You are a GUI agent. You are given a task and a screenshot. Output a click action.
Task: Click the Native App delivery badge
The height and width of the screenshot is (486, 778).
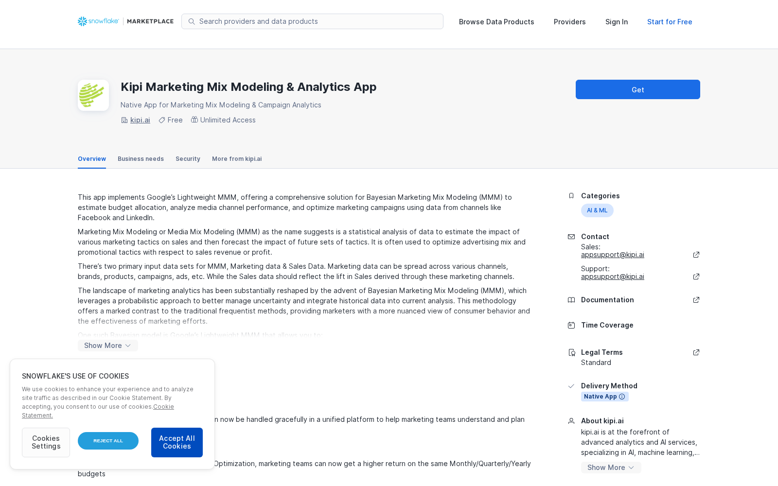click(x=605, y=397)
